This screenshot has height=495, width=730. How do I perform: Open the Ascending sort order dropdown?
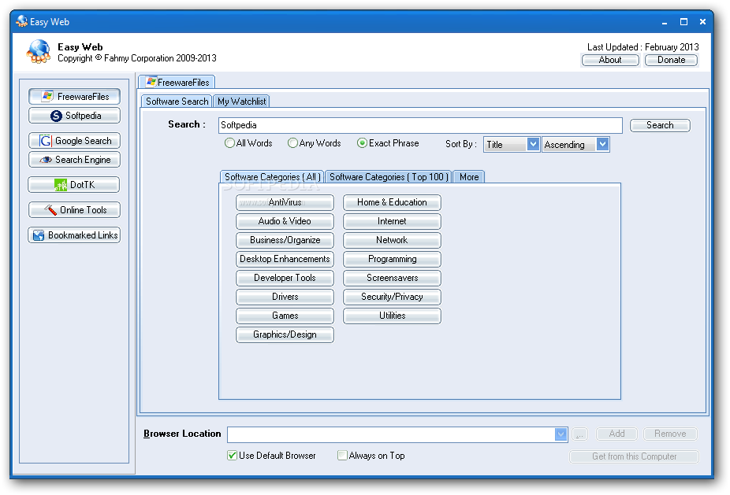[x=575, y=145]
